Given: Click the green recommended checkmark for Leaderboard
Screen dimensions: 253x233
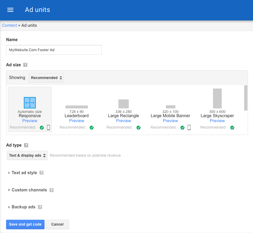Looking at the screenshot, I should pyautogui.click(x=91, y=128).
